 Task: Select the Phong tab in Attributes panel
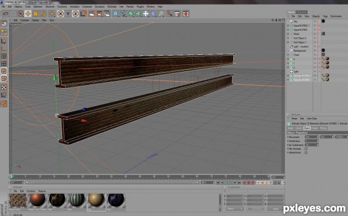[323, 129]
